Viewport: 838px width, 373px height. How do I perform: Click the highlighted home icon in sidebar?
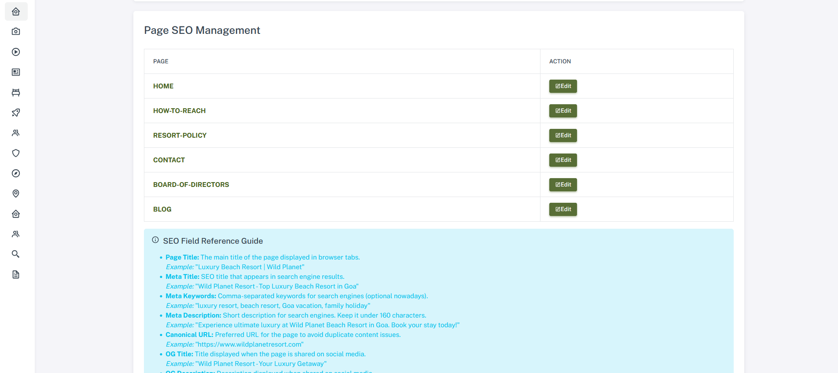(x=16, y=11)
